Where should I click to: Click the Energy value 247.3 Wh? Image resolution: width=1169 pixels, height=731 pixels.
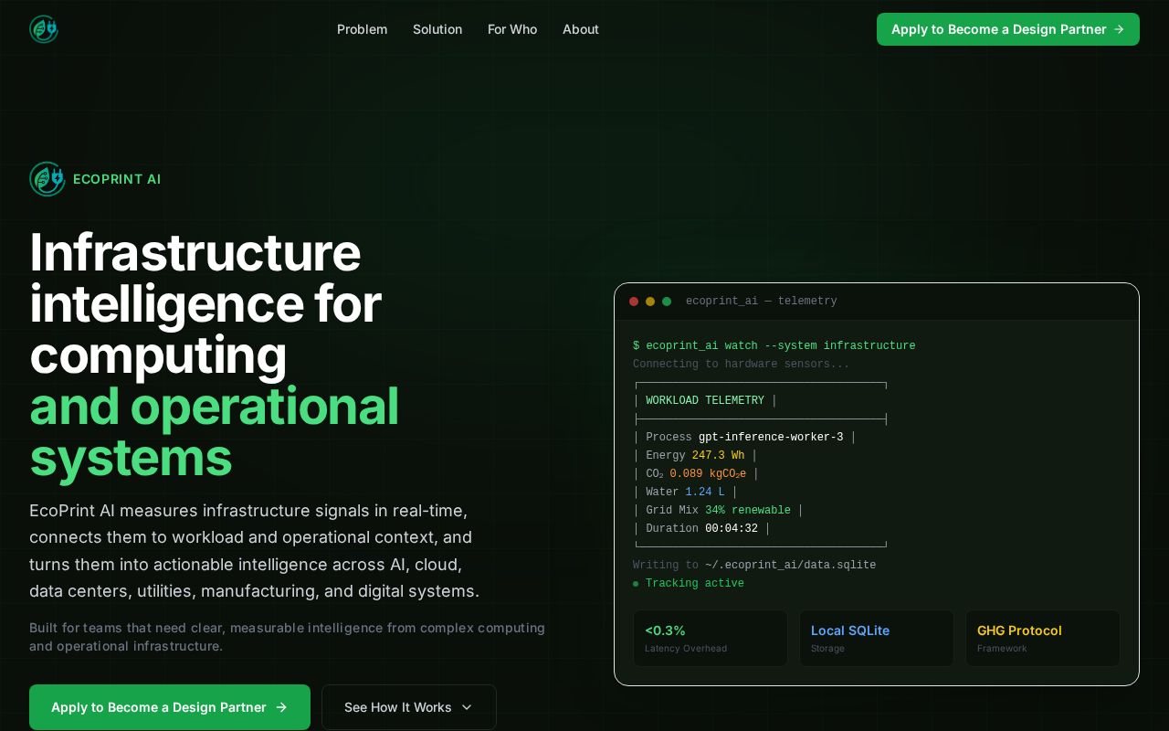click(x=718, y=455)
